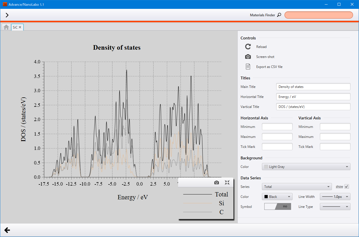
Task: Click the Materials Finder magnifier icon
Action: tap(279, 15)
